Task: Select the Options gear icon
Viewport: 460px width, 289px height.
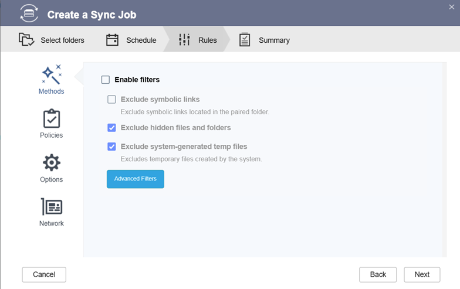Action: tap(52, 163)
